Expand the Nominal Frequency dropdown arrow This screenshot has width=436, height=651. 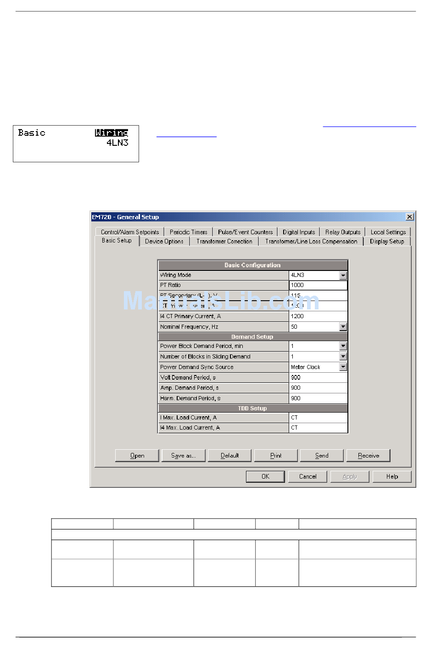pyautogui.click(x=343, y=327)
